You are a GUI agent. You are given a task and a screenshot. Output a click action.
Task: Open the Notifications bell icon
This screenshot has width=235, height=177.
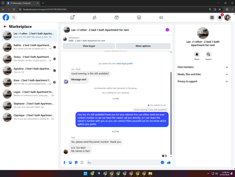point(220,17)
